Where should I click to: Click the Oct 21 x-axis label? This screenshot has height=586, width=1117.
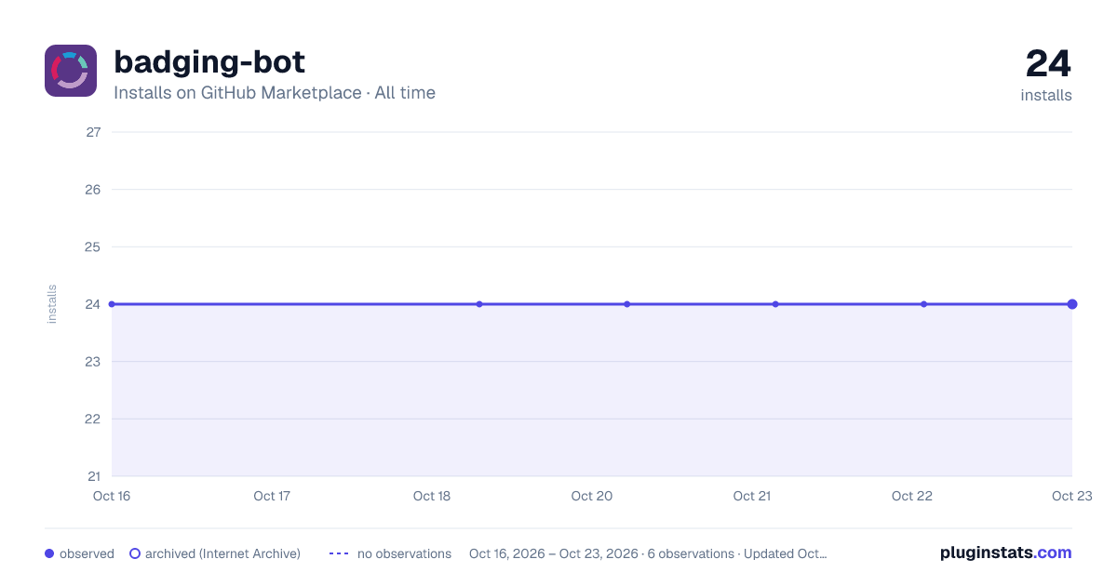pyautogui.click(x=752, y=497)
